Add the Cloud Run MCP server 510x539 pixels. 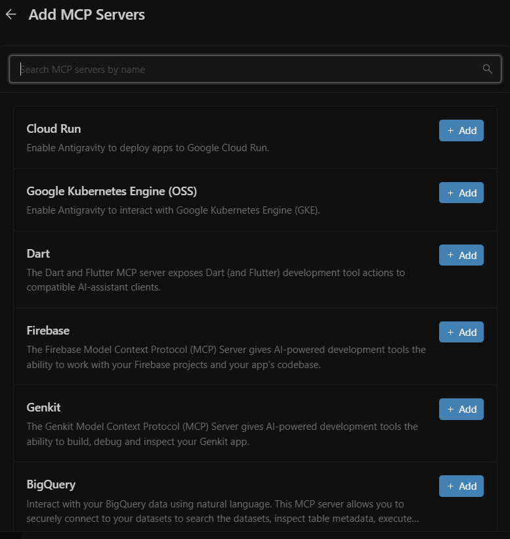pos(461,131)
